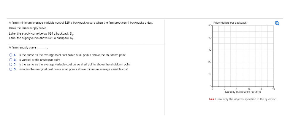Click the "Price (dollars per backpack)" axis title
304x119 pixels.
click(230, 23)
